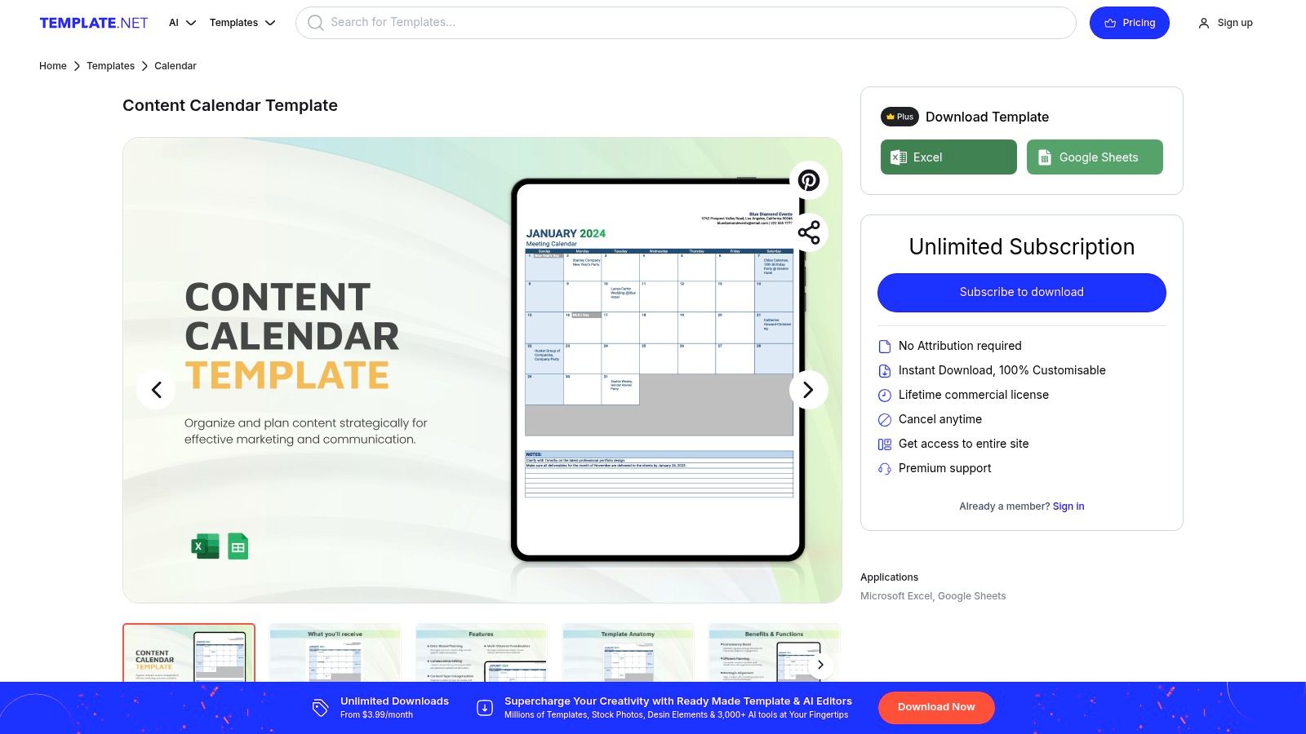
Task: Click the Search for Templates input field
Action: pyautogui.click(x=685, y=22)
